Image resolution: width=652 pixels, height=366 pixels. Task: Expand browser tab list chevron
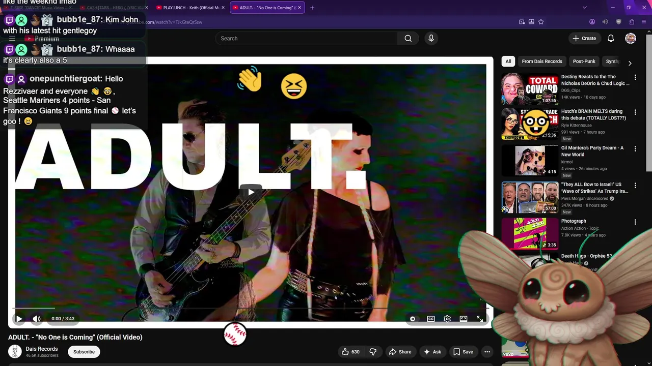[585, 8]
